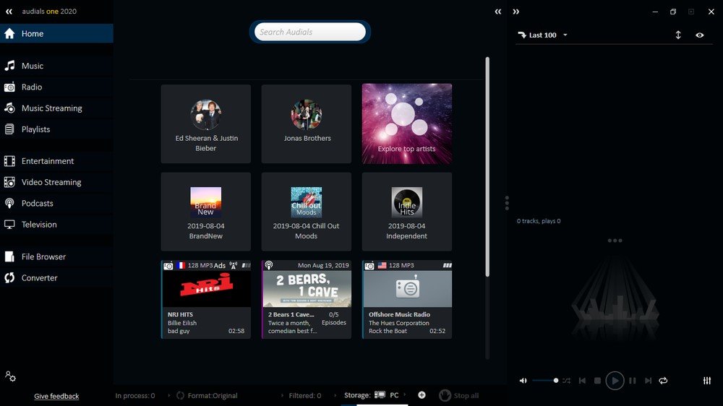Viewport: 723px width, 406px height.
Task: Stop playback
Action: coord(598,381)
